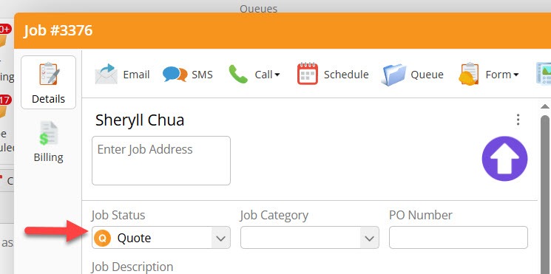Screen dimensions: 551x274
Task: Open the Schedule calendar icon
Action: click(308, 74)
